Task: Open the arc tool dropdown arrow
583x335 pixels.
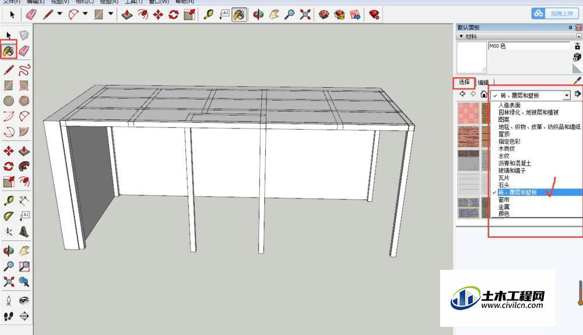Action: 85,14
